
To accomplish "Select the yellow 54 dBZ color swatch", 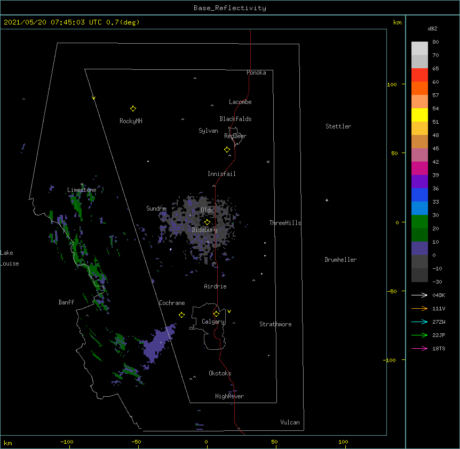I will point(419,115).
